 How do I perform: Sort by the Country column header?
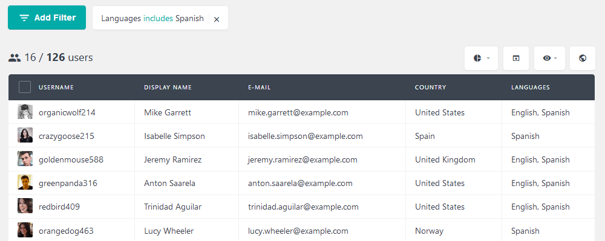tap(430, 88)
